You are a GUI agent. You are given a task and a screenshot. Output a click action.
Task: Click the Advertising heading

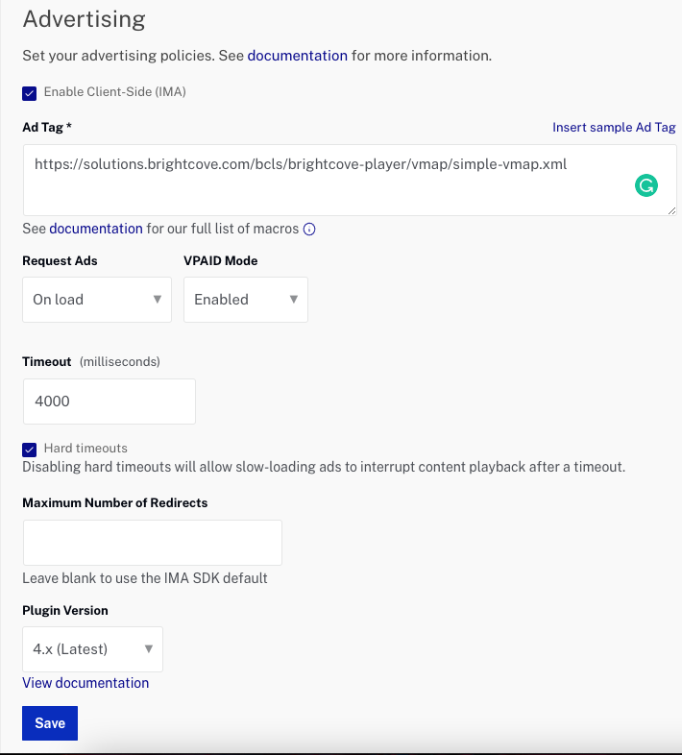tap(84, 18)
